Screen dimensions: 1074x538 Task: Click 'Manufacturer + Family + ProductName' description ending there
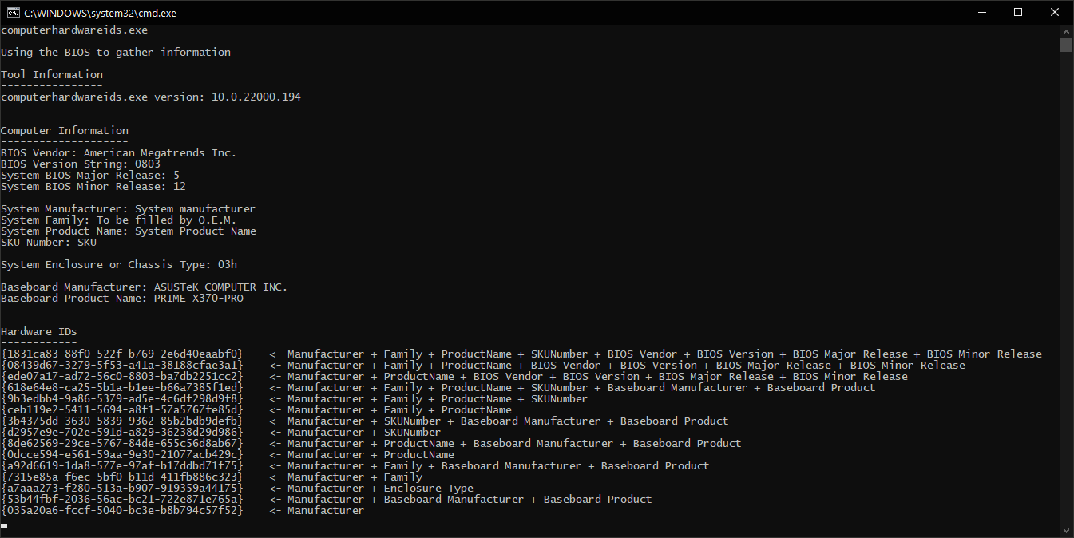coord(400,409)
